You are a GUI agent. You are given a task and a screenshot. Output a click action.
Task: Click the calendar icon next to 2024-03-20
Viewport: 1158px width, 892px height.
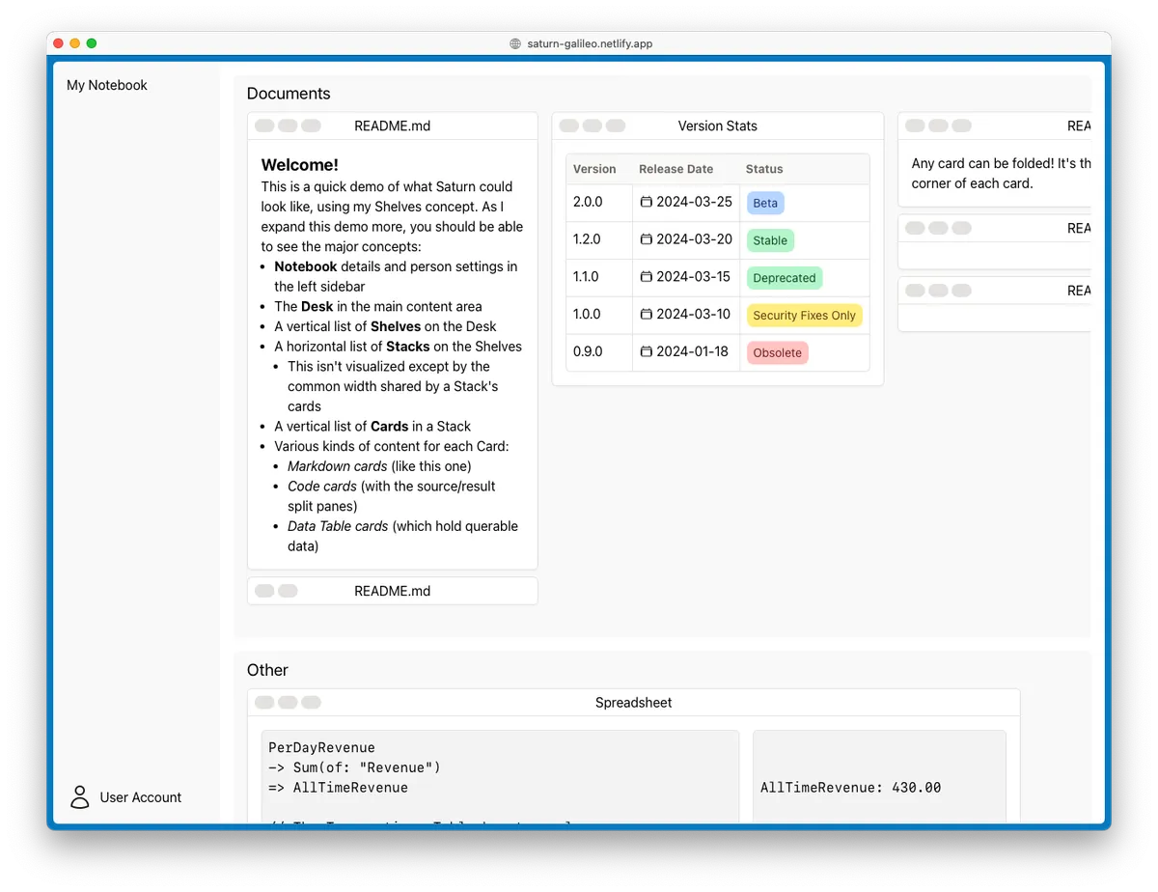point(647,240)
